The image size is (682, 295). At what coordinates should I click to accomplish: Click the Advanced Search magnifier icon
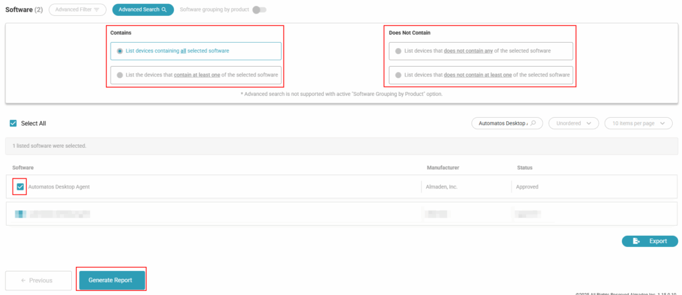tap(164, 10)
